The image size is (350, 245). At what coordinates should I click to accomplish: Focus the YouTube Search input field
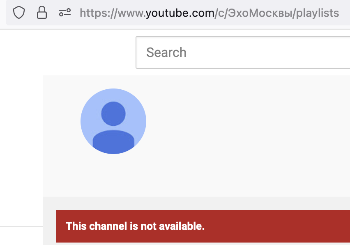(x=243, y=52)
